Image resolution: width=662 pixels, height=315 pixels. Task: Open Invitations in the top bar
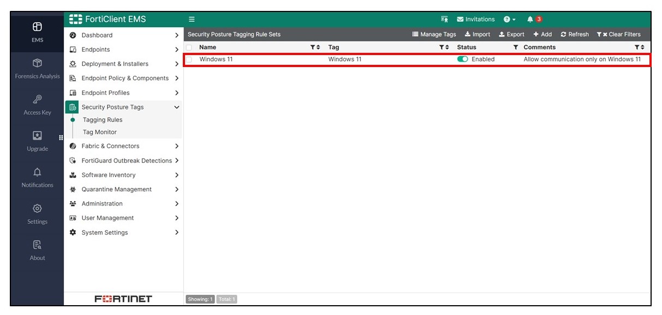point(476,19)
